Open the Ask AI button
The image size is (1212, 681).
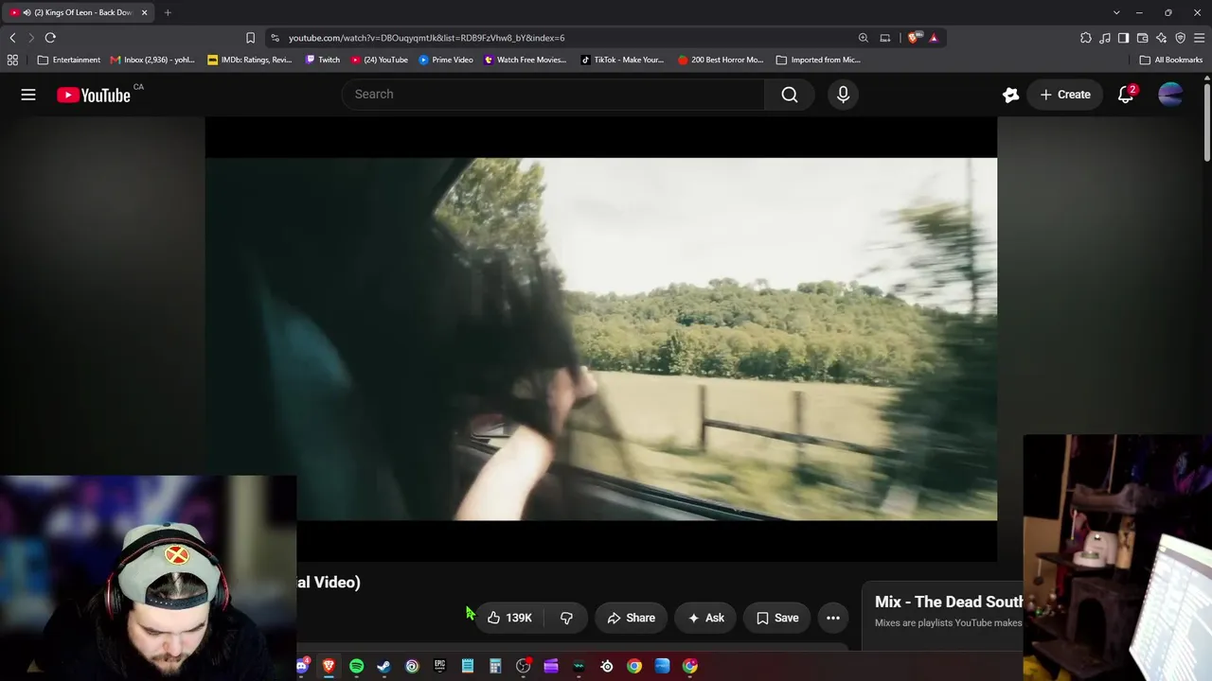click(x=705, y=618)
